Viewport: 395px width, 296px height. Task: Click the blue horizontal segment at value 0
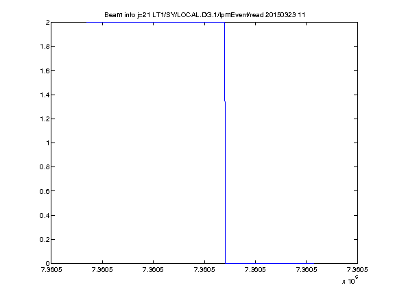point(270,263)
